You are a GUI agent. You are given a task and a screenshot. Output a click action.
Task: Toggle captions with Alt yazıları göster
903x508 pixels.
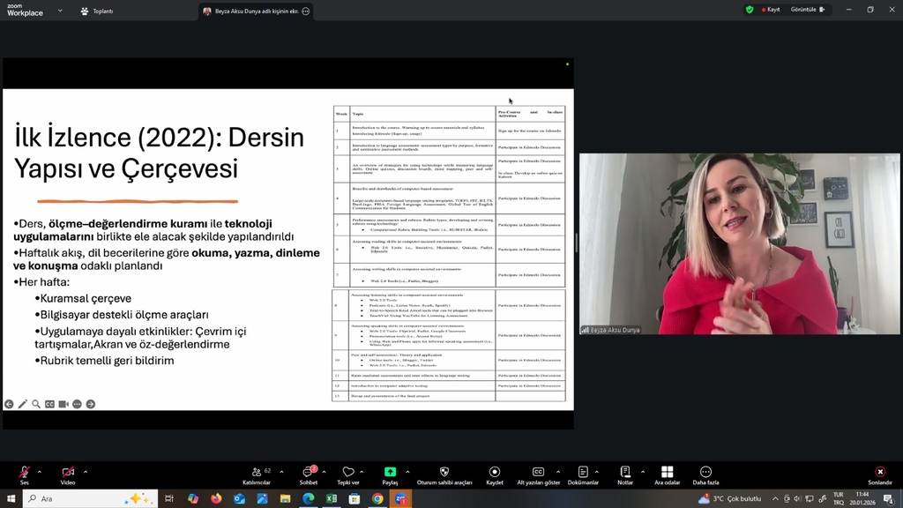pyautogui.click(x=538, y=473)
